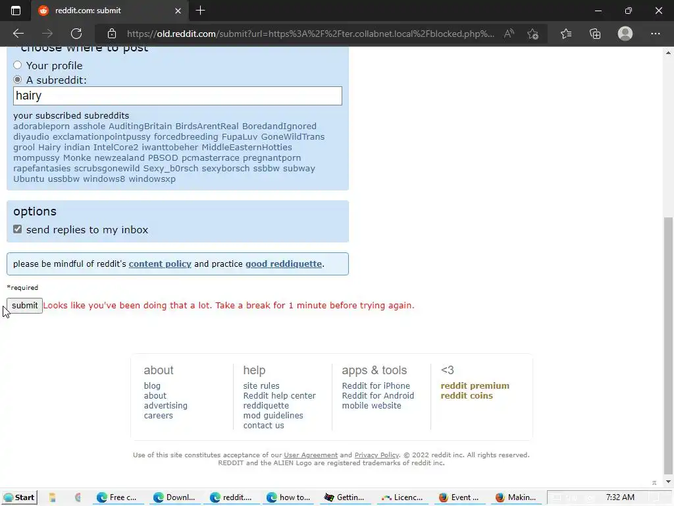
Task: Choose BirdsArentReal from subscribed subreddits
Action: 207,126
